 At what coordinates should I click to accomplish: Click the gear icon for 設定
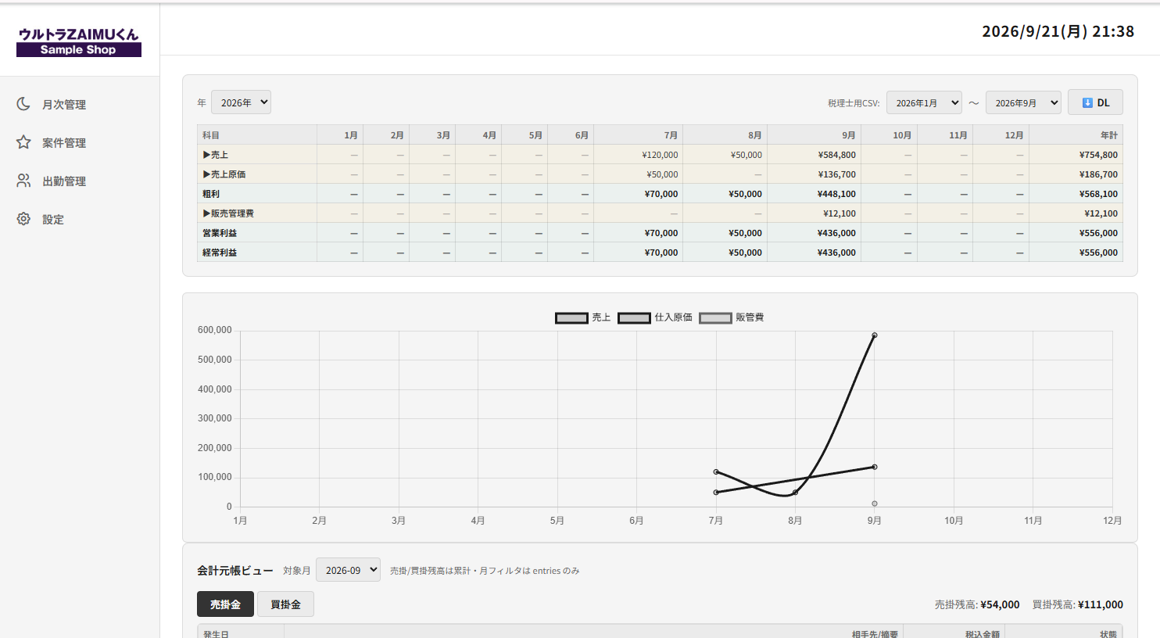click(x=23, y=219)
